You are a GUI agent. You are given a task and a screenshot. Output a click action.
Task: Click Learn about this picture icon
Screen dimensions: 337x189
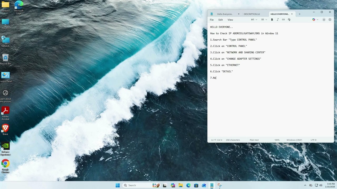tap(5, 96)
